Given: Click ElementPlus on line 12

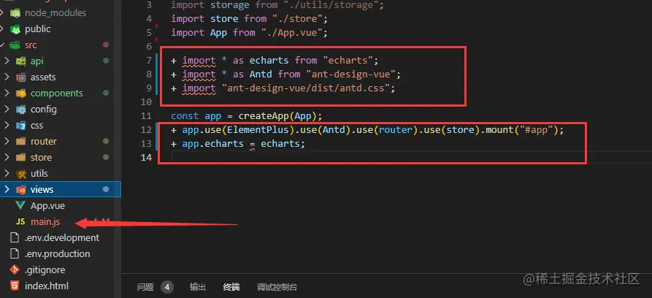Looking at the screenshot, I should click(x=258, y=130).
